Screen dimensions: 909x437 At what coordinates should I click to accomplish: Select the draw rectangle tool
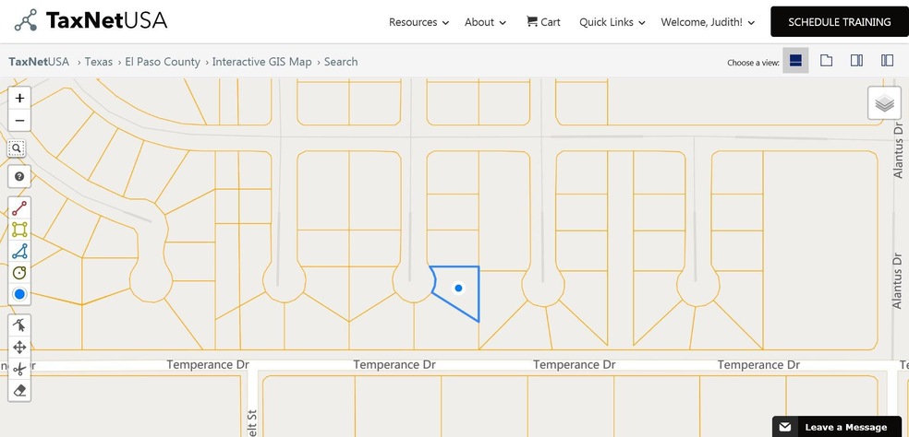[19, 230]
